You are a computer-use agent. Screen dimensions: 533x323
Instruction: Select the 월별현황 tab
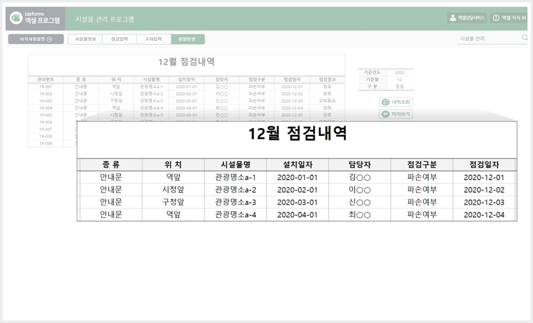pyautogui.click(x=188, y=39)
